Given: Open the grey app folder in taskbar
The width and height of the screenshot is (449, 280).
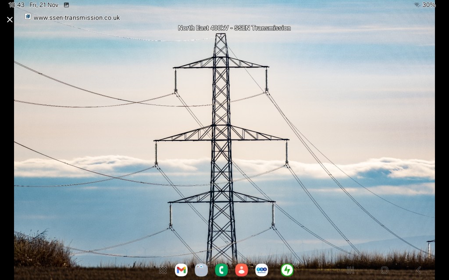Looking at the screenshot, I should click(x=201, y=270).
